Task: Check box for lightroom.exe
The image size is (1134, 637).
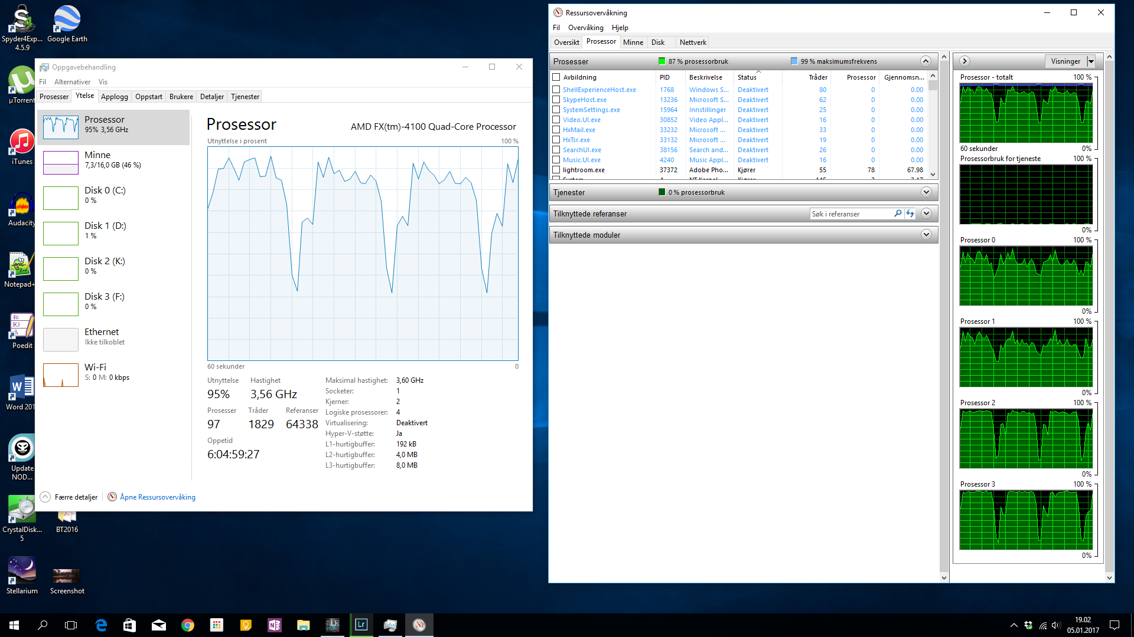Action: click(556, 170)
